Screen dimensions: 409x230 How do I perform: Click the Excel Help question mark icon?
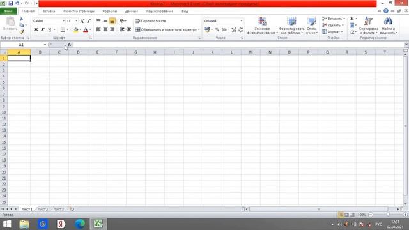[386, 11]
